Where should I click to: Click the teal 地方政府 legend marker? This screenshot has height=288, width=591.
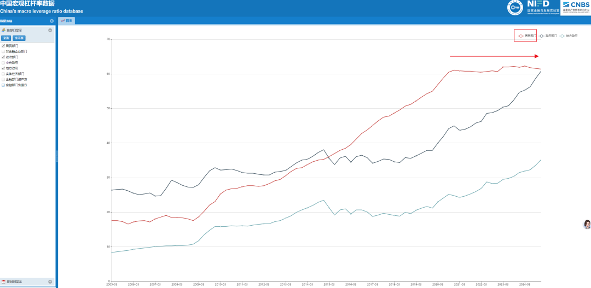click(563, 36)
